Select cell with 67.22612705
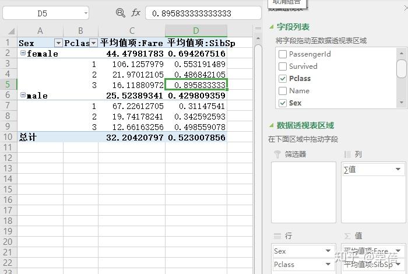 click(132, 106)
